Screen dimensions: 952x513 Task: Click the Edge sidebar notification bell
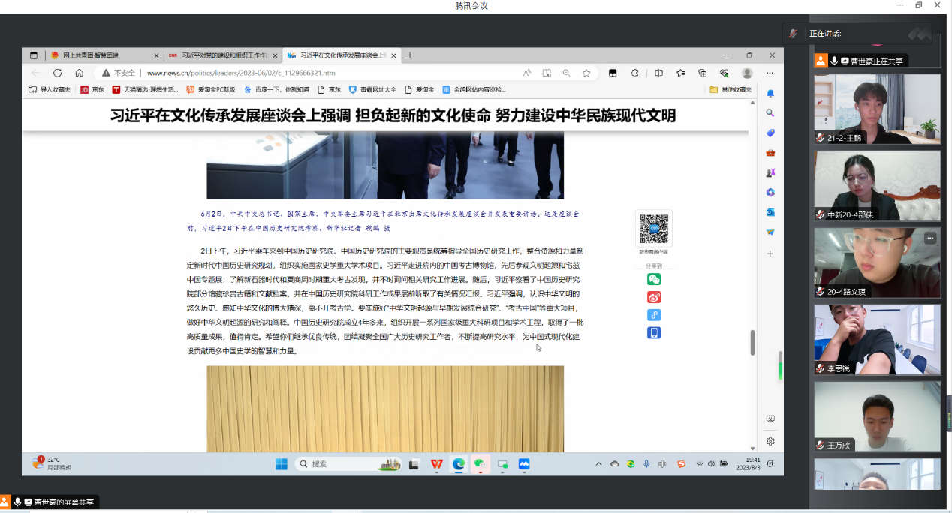770,94
